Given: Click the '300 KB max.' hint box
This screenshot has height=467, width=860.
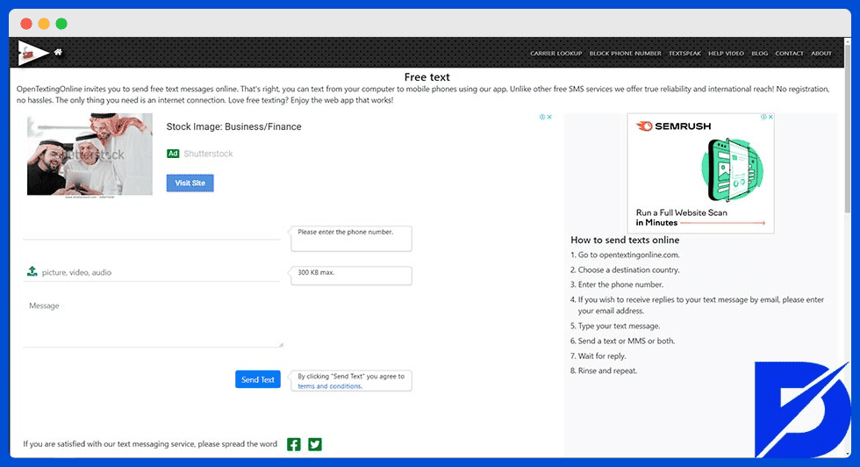Looking at the screenshot, I should [351, 276].
